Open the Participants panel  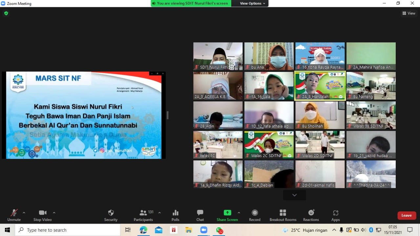coord(143,213)
